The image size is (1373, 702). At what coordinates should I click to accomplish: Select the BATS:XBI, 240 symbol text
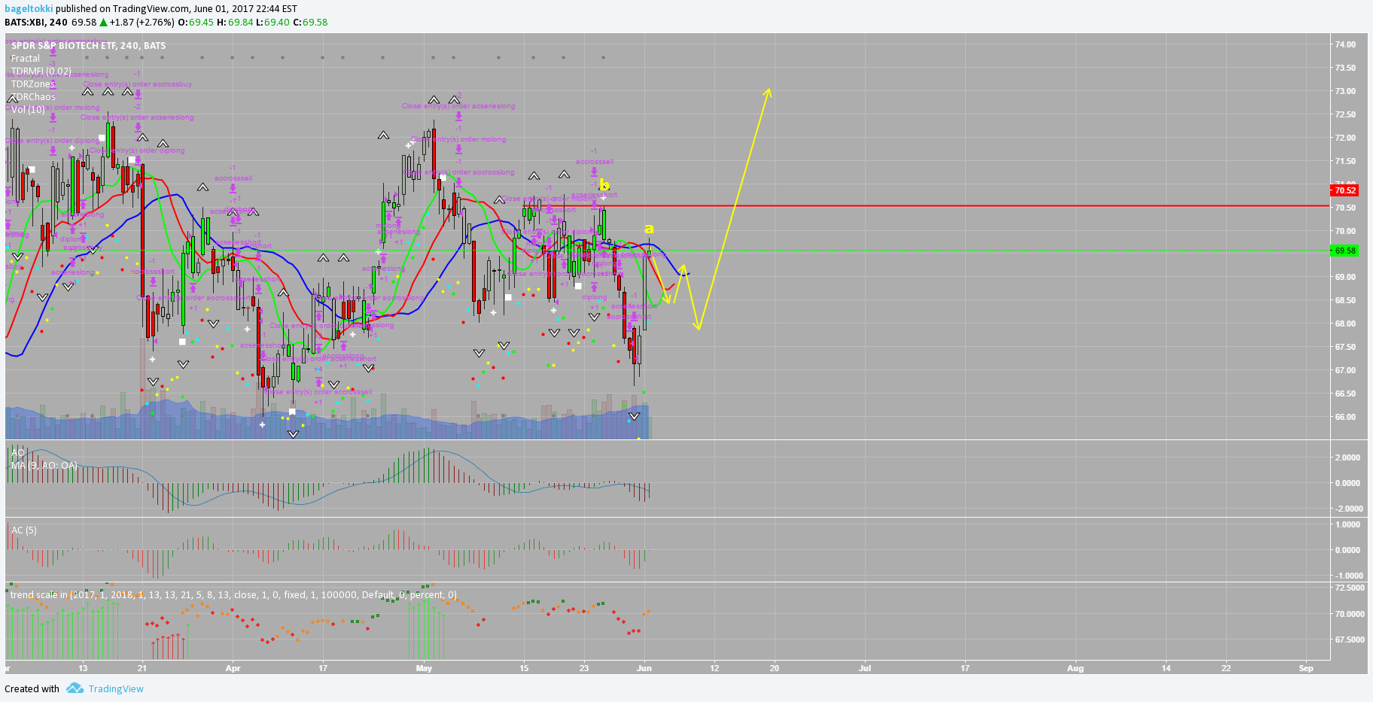pos(36,23)
